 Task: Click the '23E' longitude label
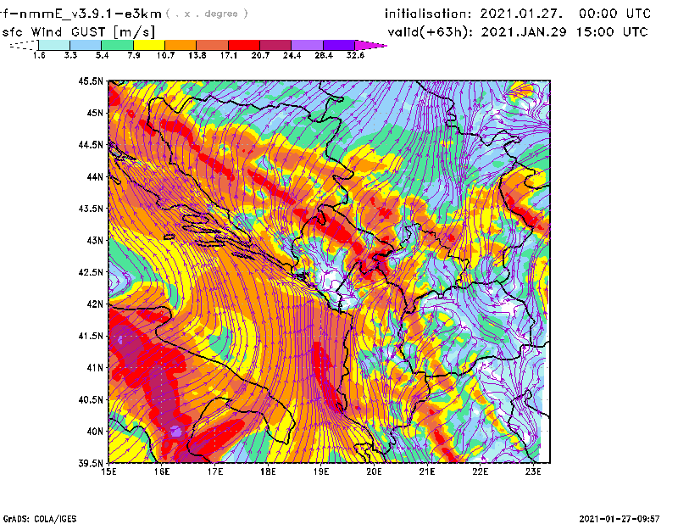pyautogui.click(x=533, y=471)
